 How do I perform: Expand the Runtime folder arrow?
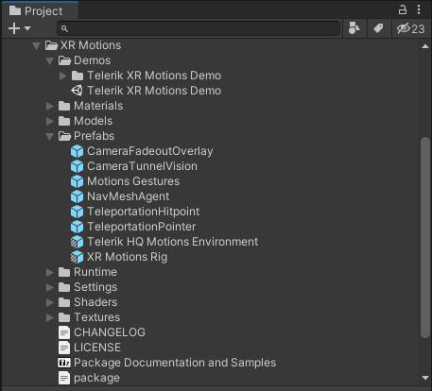pos(50,272)
